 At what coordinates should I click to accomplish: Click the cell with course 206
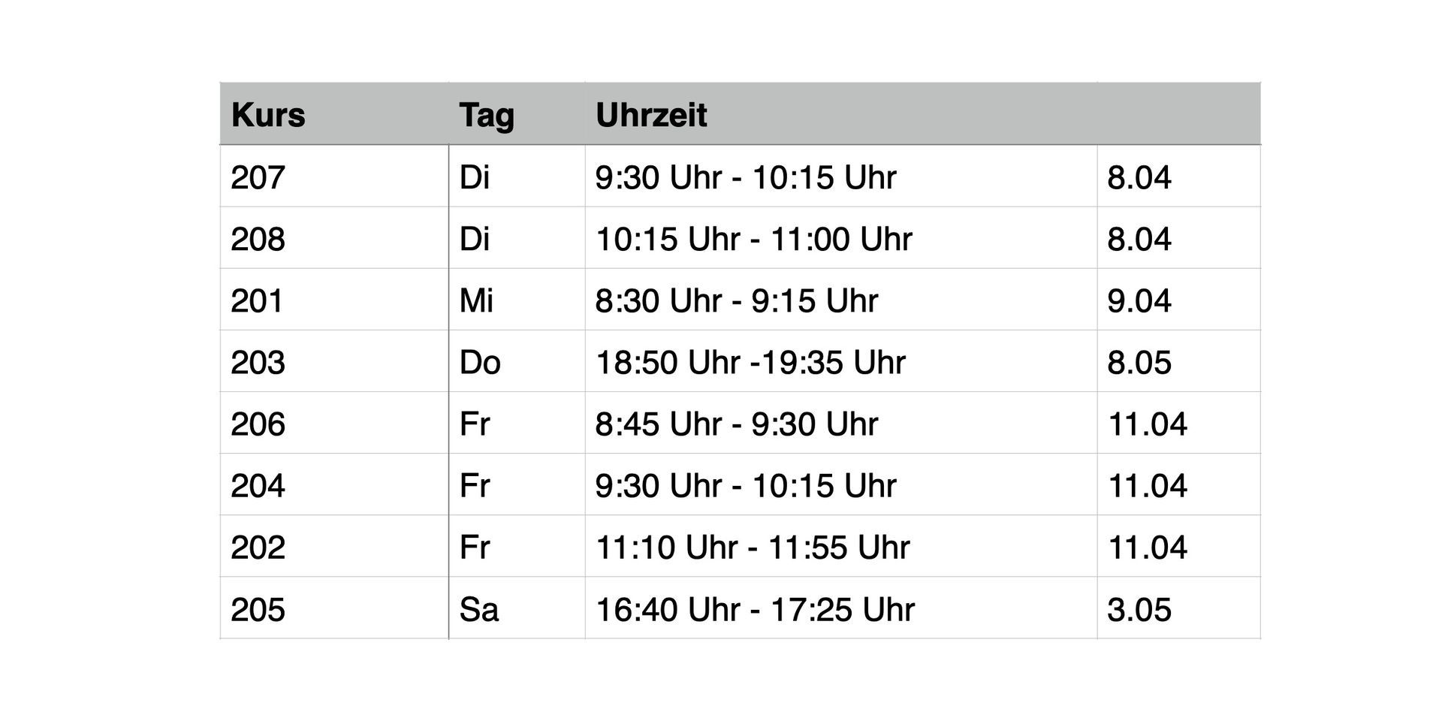[334, 423]
